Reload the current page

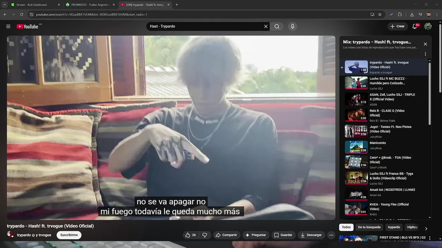[x=21, y=14]
